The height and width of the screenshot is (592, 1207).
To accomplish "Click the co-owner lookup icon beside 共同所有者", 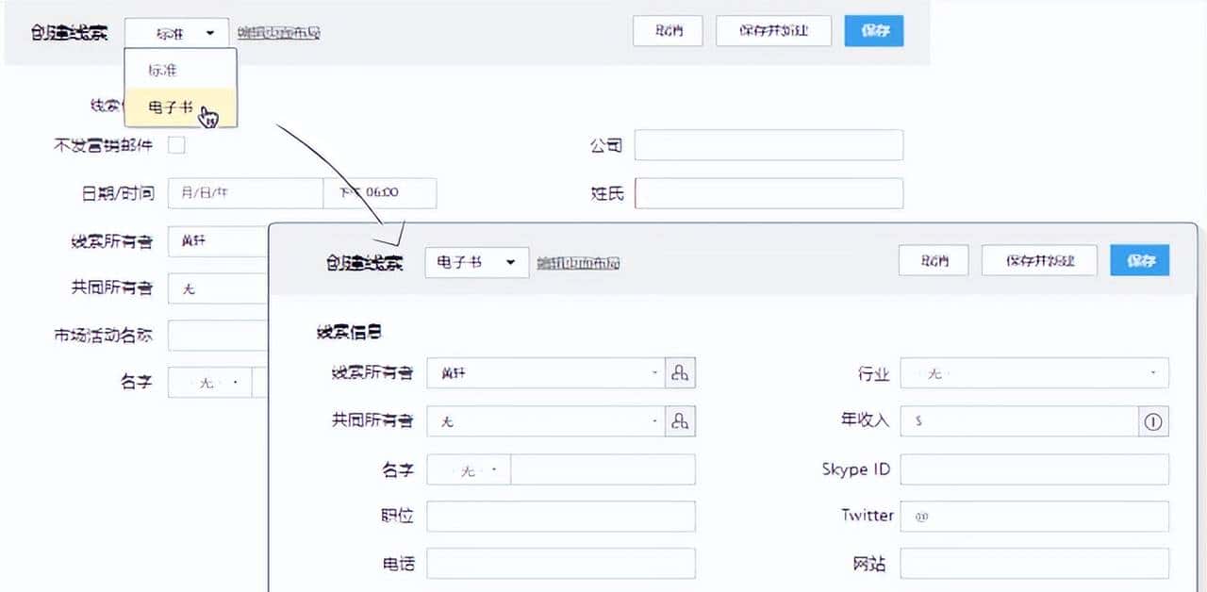I will coord(681,420).
